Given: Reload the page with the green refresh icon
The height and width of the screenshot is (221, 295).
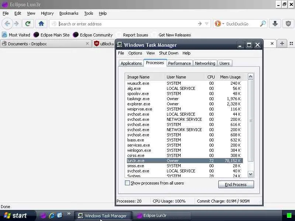Looking at the screenshot, I should point(28,24).
